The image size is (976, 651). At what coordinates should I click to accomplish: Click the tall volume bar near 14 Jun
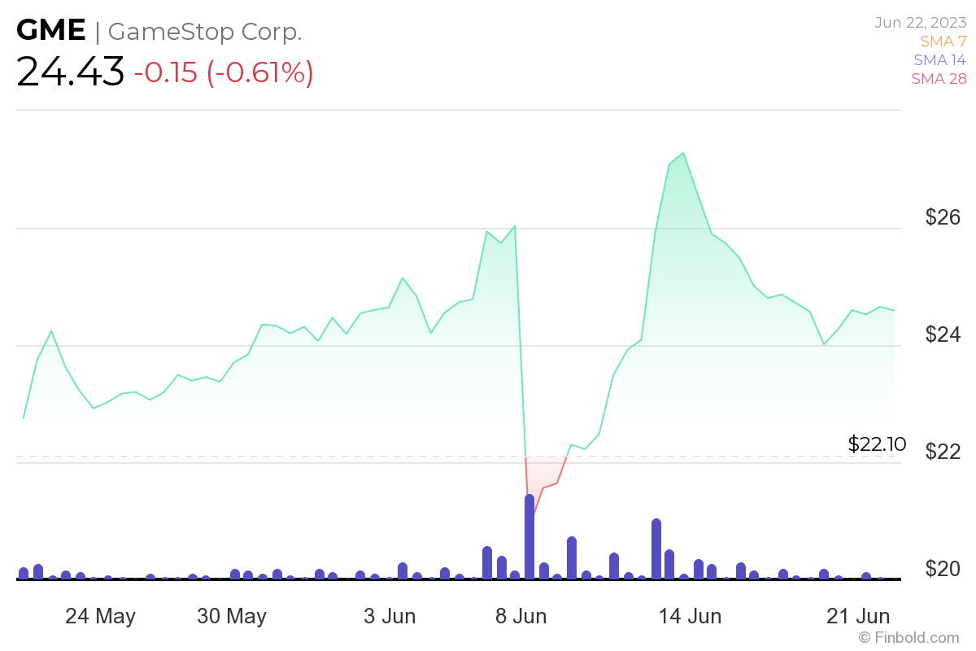656,548
